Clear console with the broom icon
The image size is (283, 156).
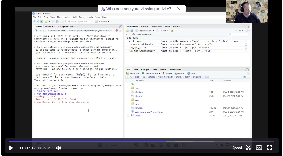point(120,30)
